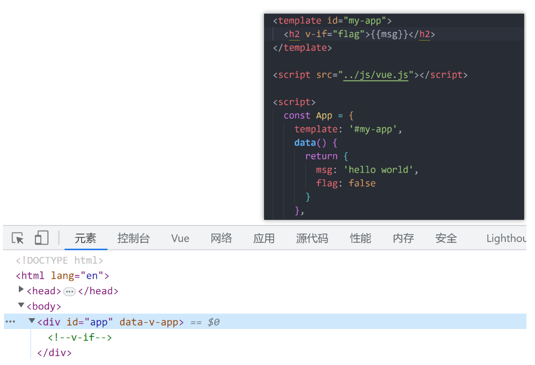Open the 应用 tab
Image resolution: width=535 pixels, height=365 pixels.
[263, 238]
